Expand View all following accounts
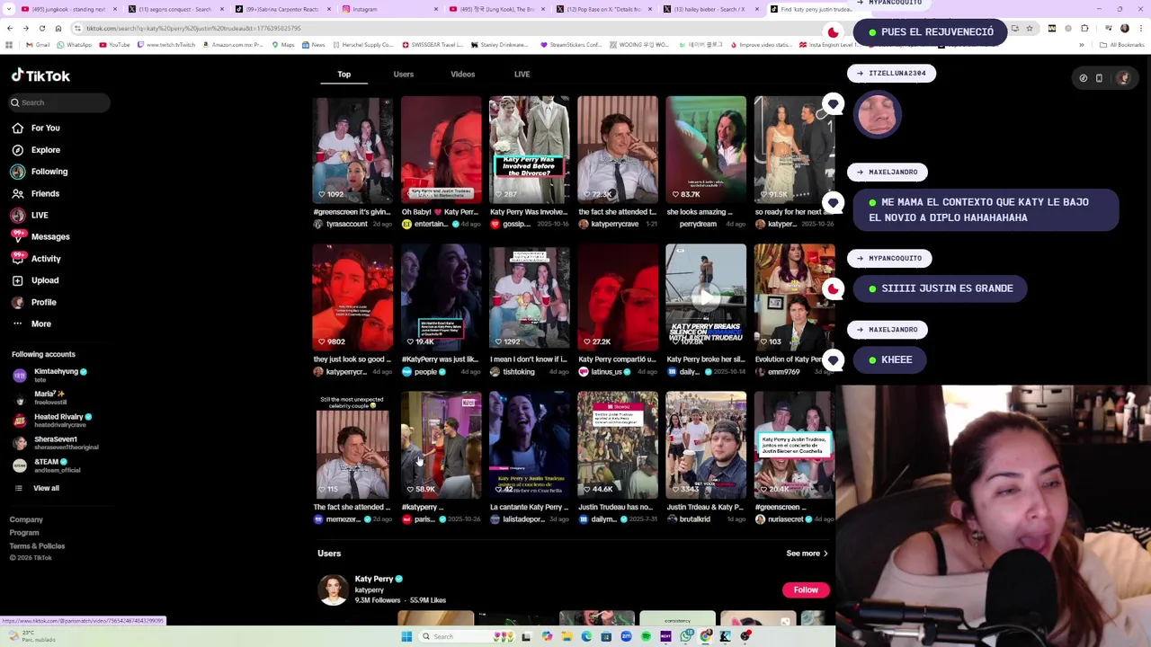Viewport: 1151px width, 647px height. [38, 488]
